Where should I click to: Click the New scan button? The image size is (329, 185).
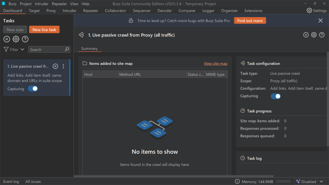pos(15,30)
